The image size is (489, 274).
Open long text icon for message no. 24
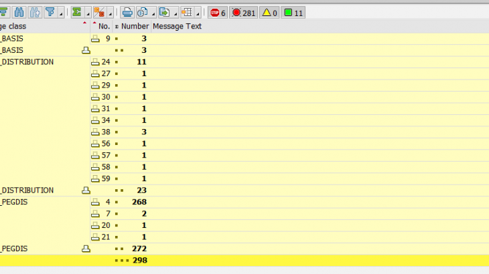click(x=95, y=62)
